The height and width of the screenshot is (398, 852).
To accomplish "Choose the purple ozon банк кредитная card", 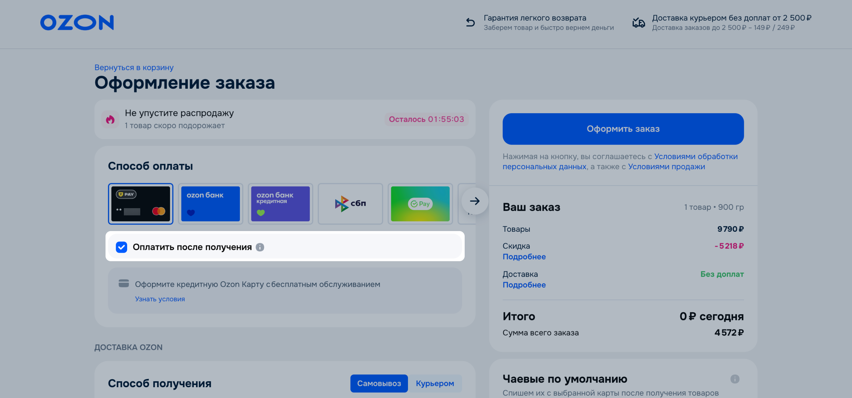I will pos(280,204).
